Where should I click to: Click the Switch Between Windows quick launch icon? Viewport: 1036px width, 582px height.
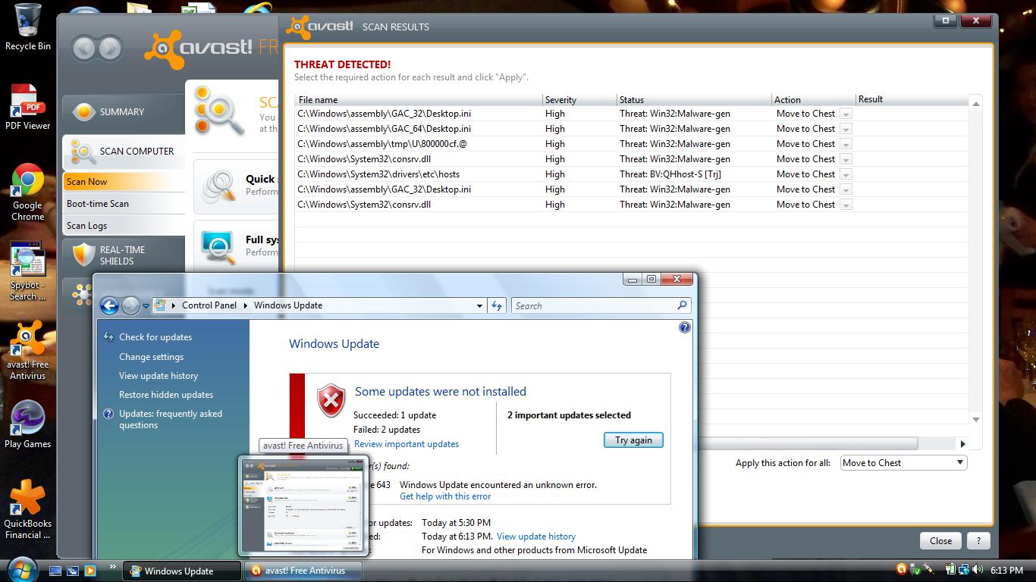pos(73,571)
